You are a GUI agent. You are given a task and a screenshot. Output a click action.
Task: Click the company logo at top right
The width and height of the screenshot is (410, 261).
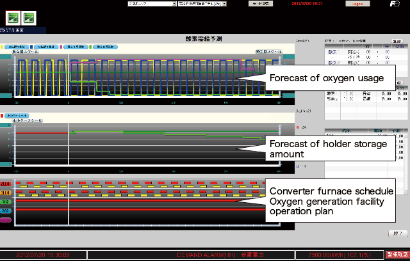pos(395,4)
